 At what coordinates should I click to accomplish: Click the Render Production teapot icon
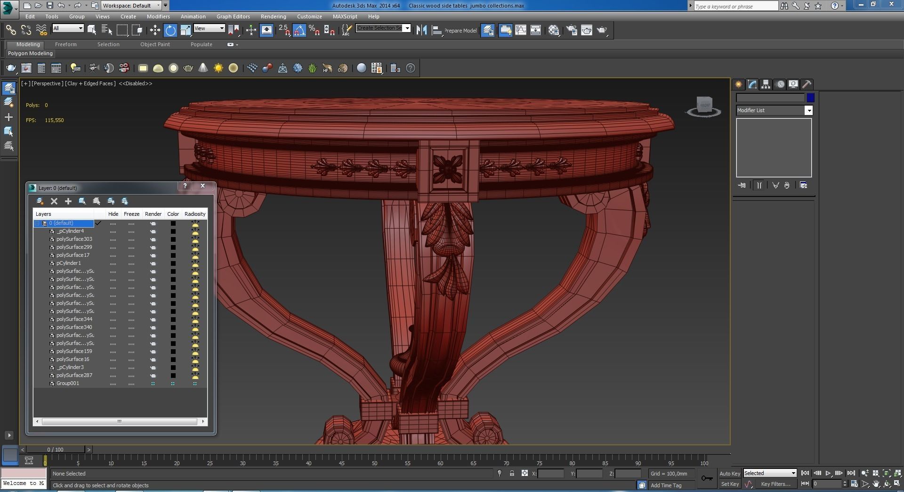tap(602, 30)
